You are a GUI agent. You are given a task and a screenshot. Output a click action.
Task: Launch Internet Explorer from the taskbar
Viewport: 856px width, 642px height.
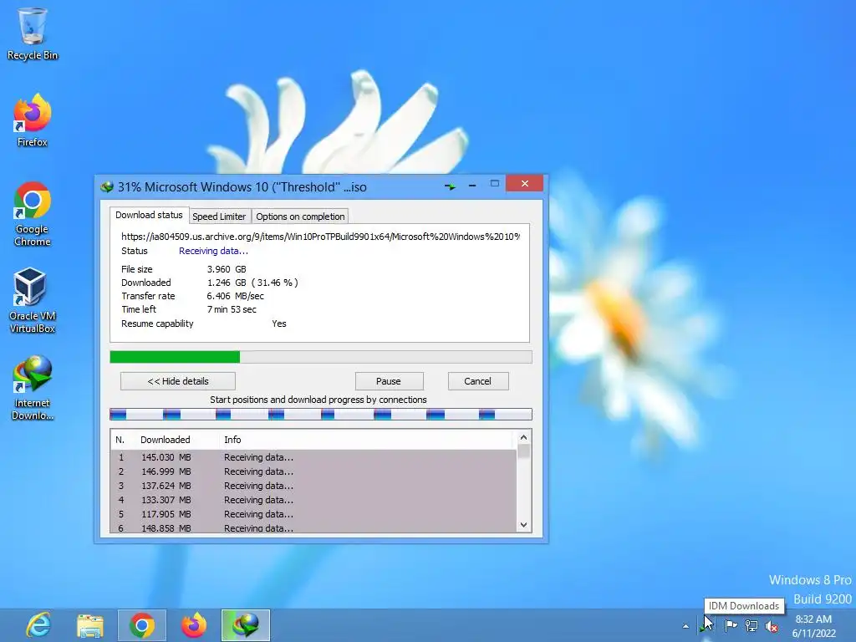[38, 625]
